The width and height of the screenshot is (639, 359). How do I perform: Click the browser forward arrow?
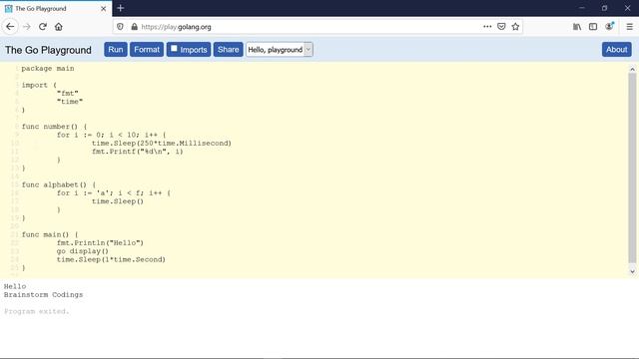pyautogui.click(x=27, y=27)
